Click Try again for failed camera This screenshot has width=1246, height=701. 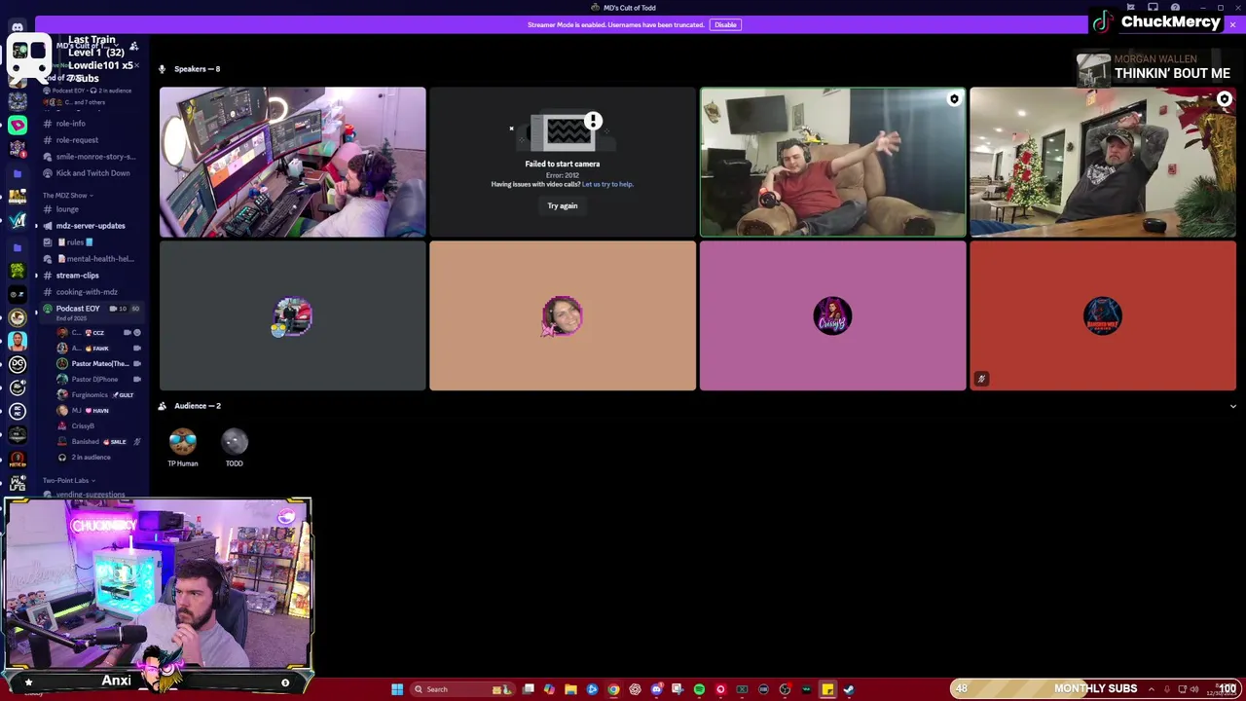point(562,205)
